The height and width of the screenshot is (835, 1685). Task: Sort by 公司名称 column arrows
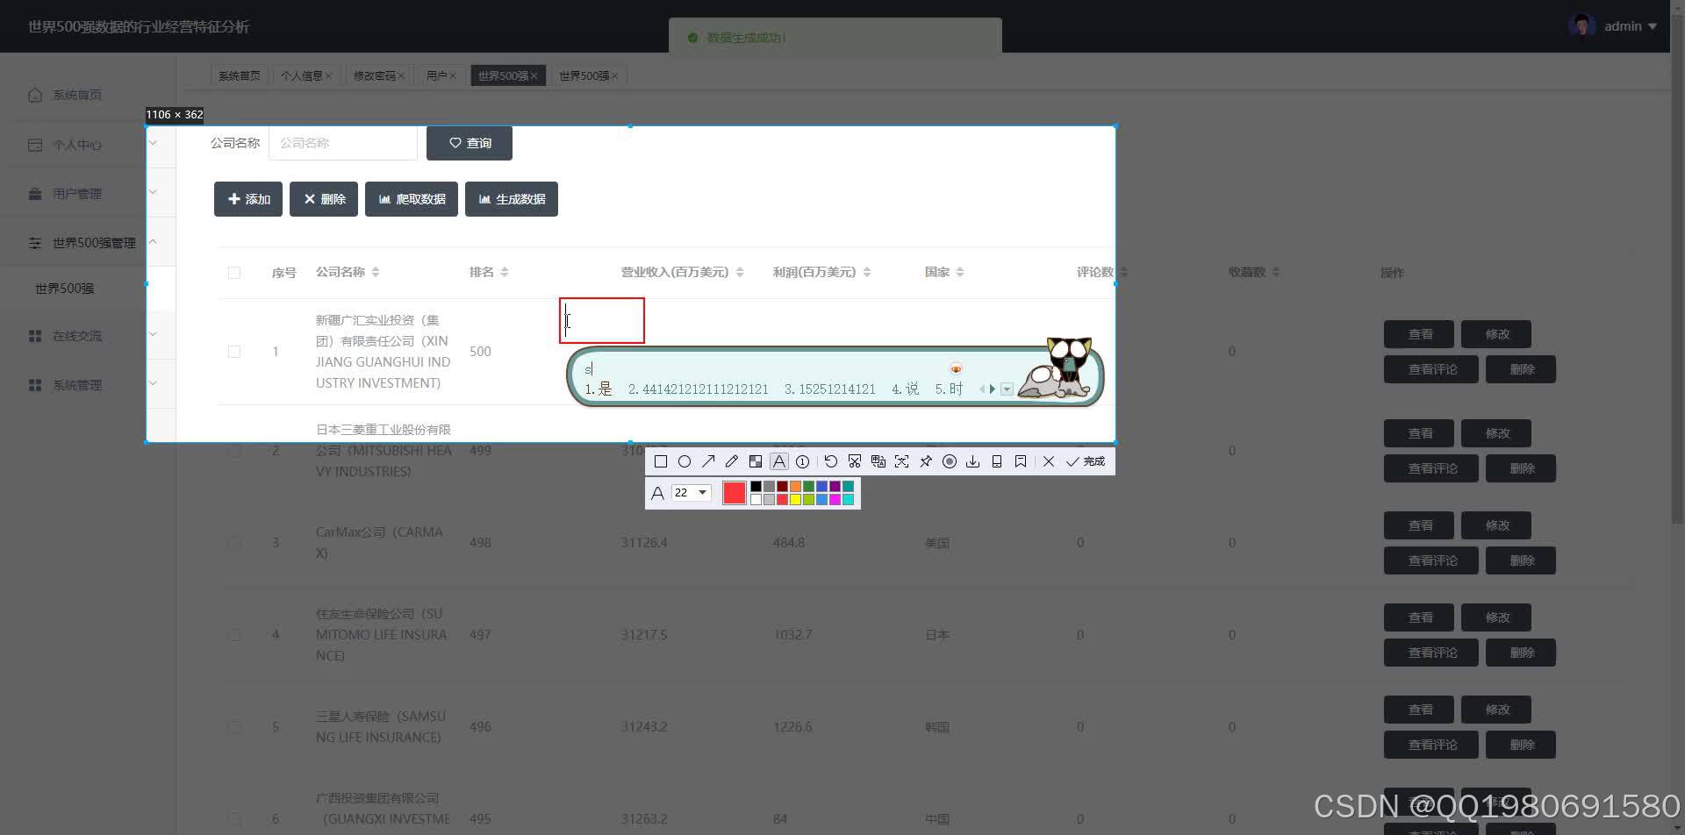coord(376,273)
